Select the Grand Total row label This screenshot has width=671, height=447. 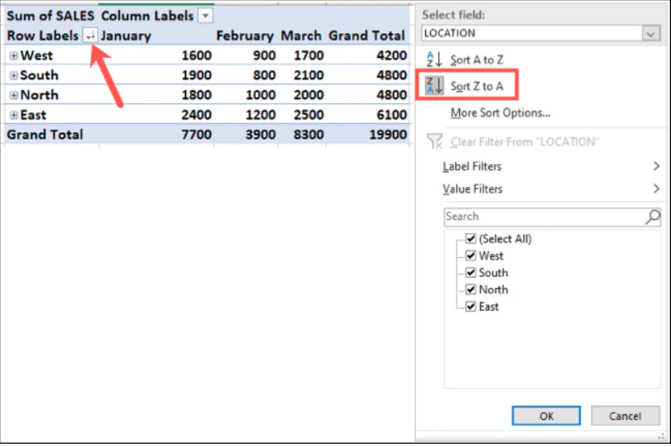click(45, 135)
